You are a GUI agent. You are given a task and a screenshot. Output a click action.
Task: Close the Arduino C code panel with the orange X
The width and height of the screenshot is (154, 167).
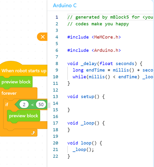[43, 37]
